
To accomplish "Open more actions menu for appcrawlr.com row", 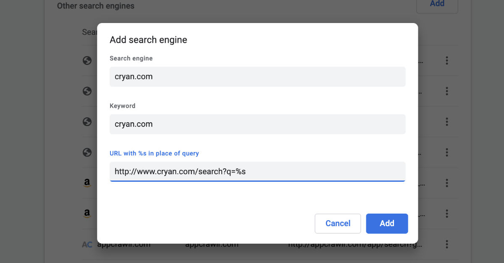I will pos(447,244).
